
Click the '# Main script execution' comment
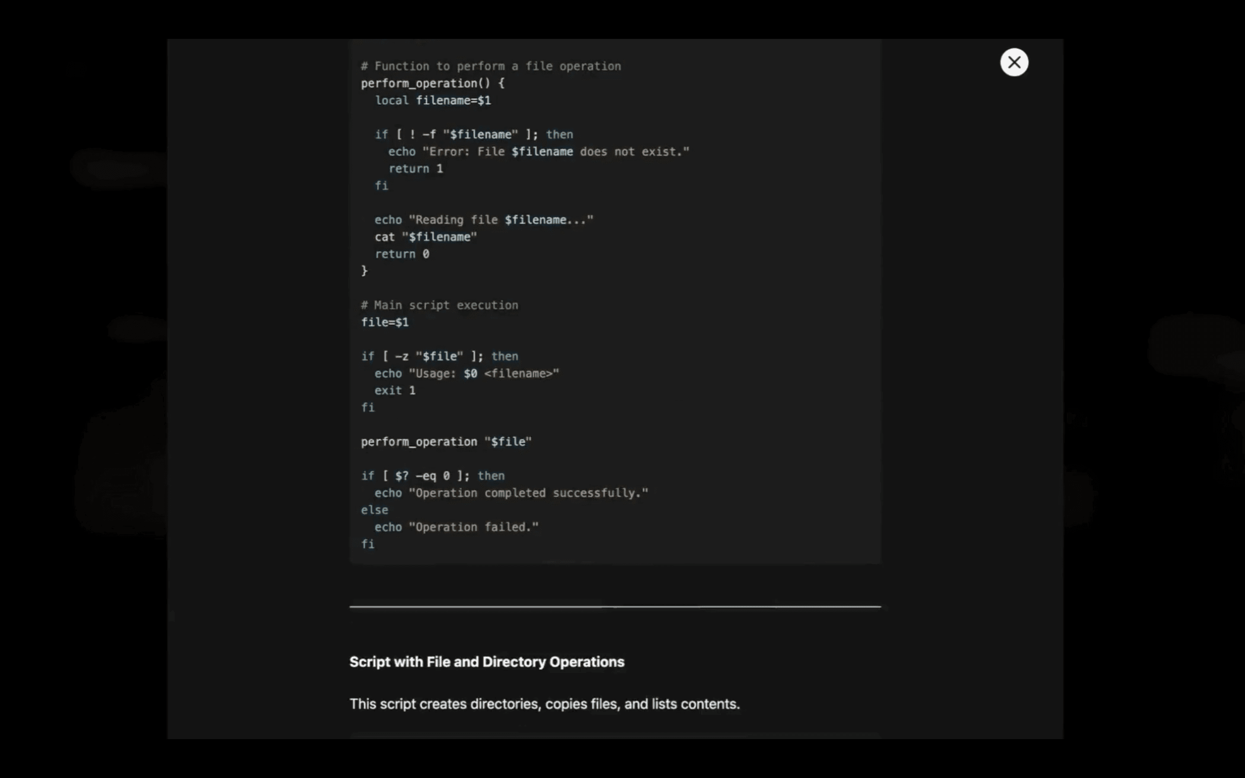click(439, 305)
